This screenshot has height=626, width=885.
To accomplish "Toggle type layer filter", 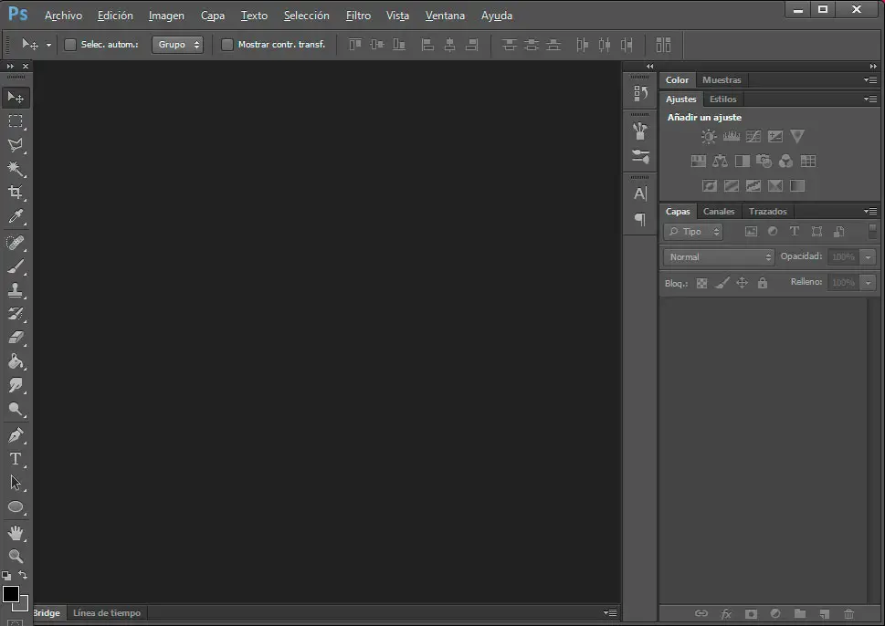I will tap(795, 231).
